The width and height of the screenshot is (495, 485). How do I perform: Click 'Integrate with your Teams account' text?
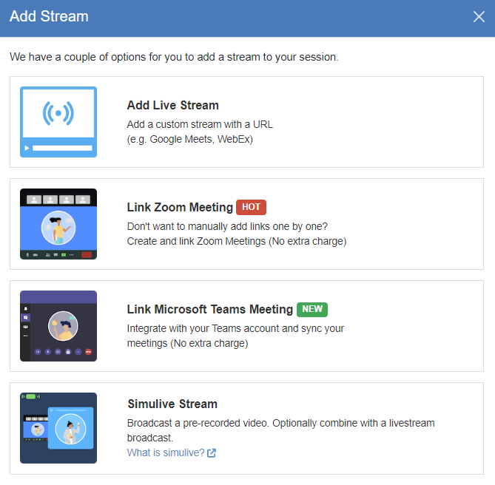(235, 328)
